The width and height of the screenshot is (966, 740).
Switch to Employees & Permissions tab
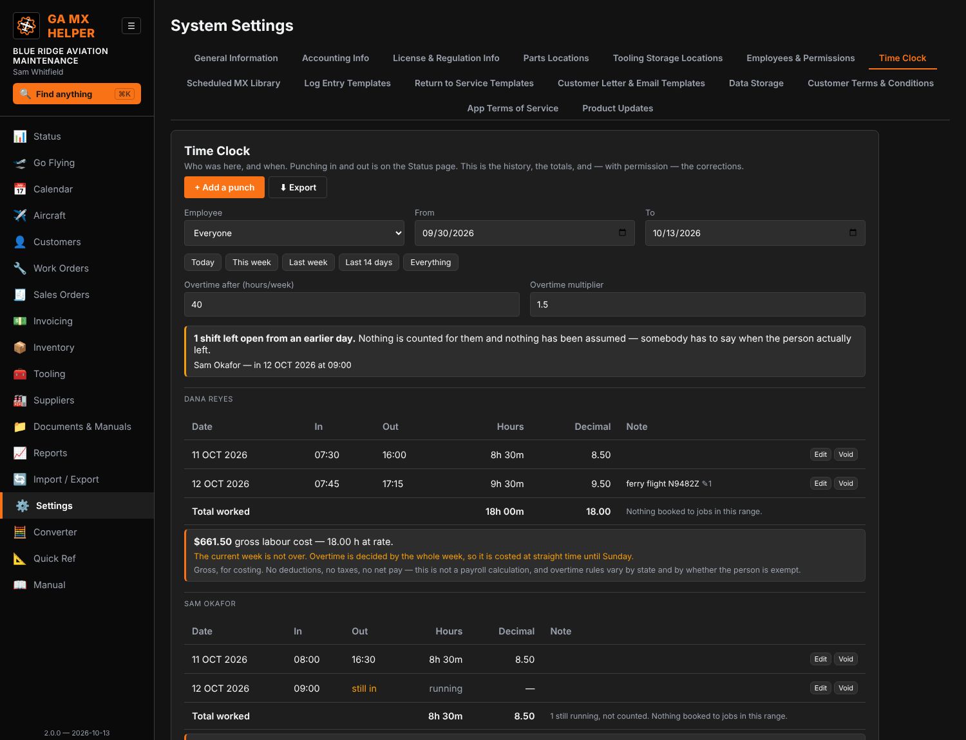(800, 58)
